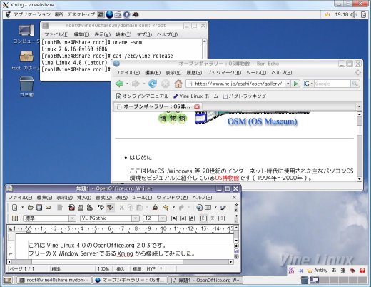This screenshot has height=287, width=371.
Task: Toggle Align Left in Writer
Action: pos(203,218)
